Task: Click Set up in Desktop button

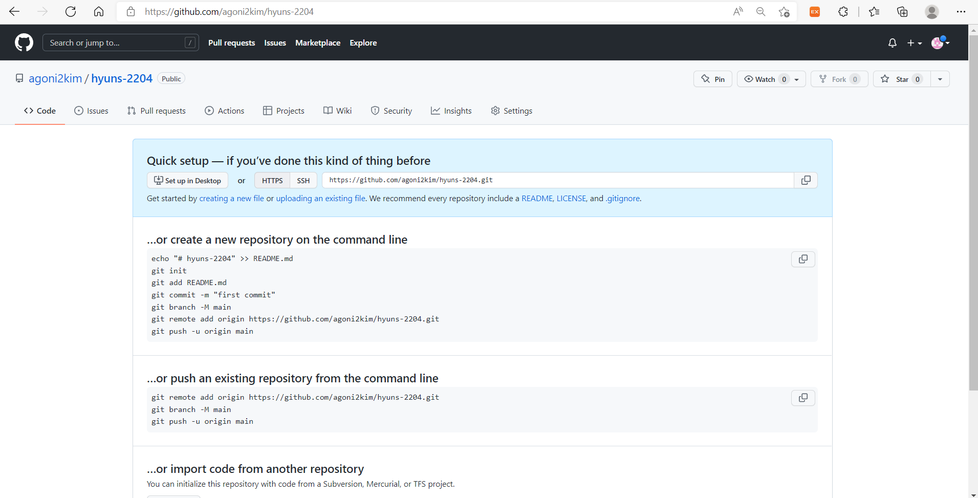Action: [x=187, y=180]
